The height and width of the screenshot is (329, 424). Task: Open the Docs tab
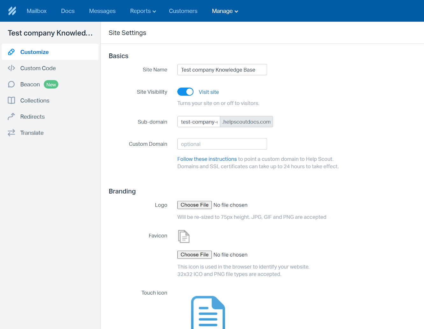(68, 11)
